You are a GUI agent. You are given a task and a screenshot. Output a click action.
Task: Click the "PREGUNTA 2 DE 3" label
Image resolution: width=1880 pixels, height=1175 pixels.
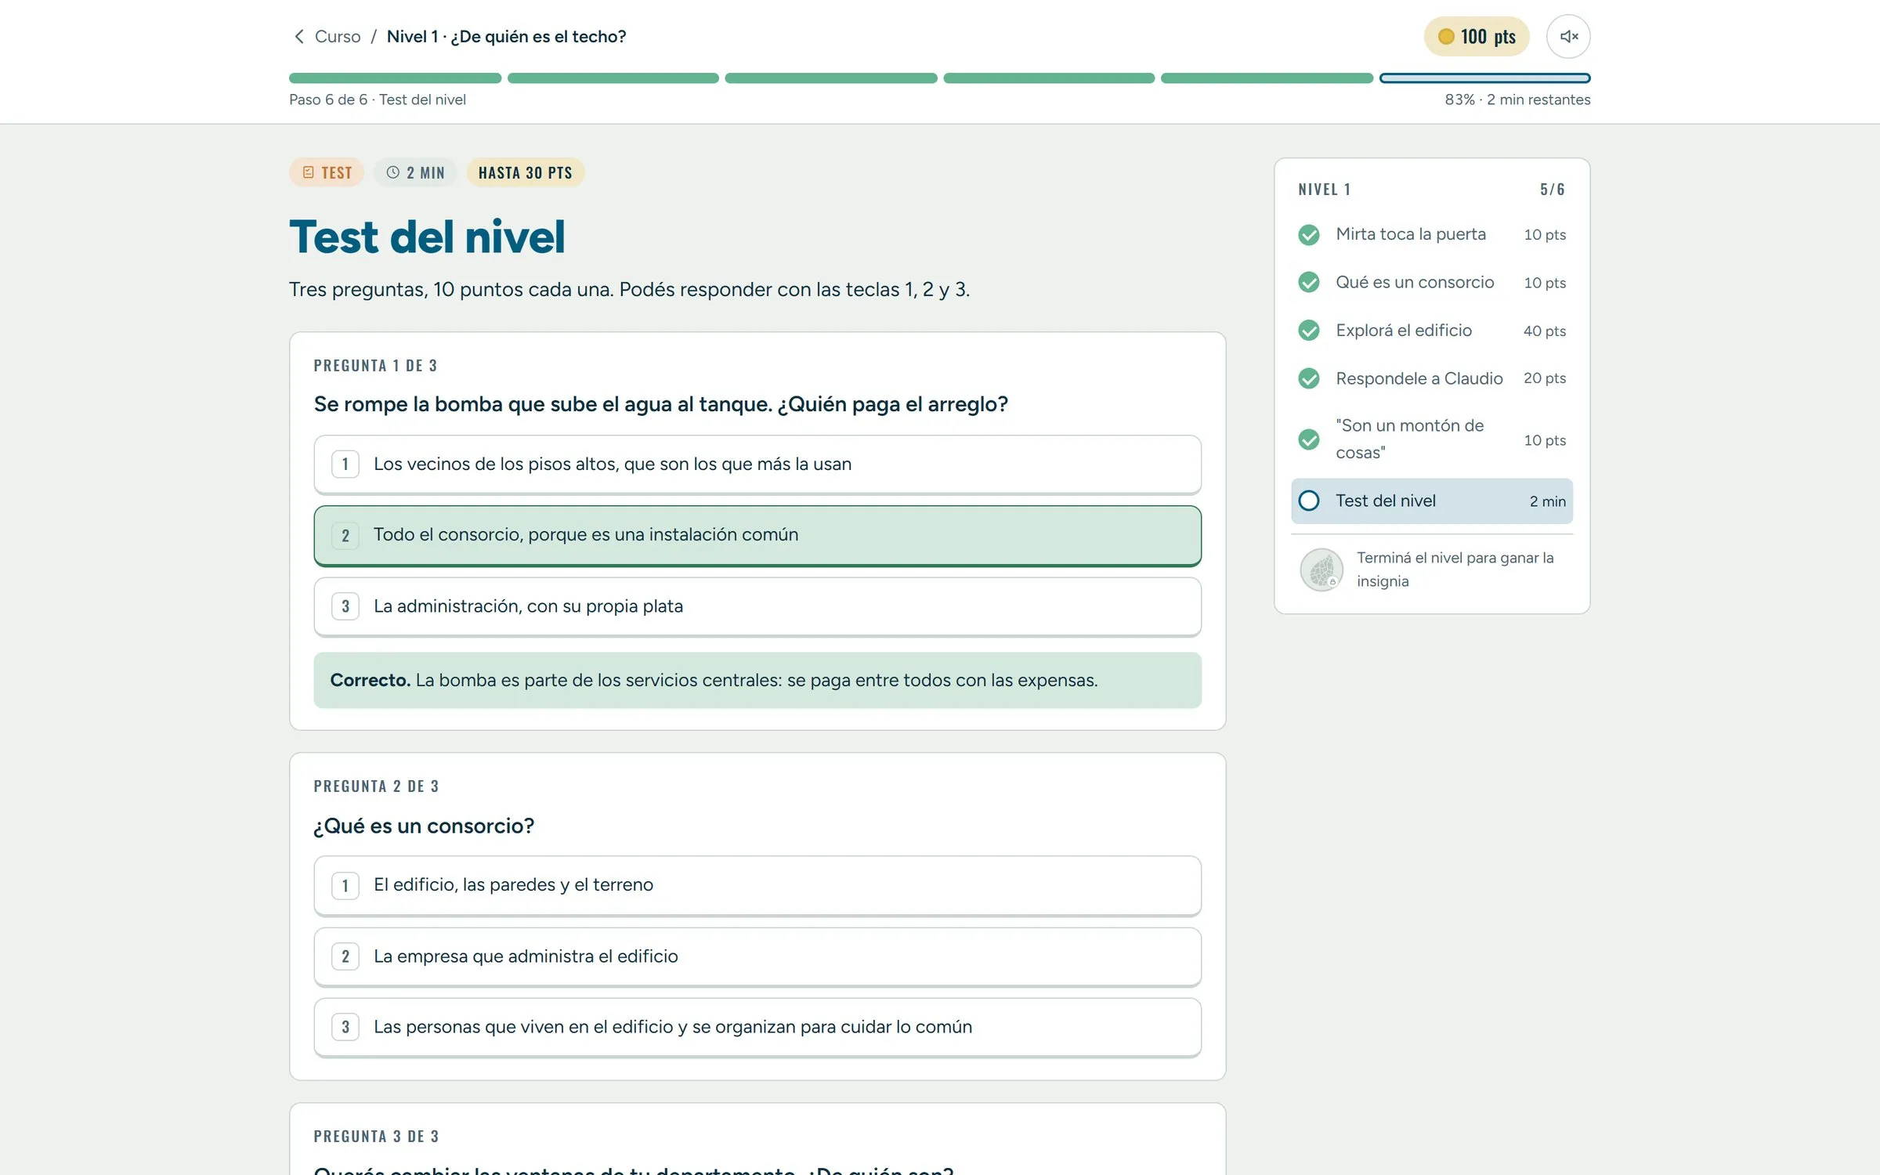point(376,786)
